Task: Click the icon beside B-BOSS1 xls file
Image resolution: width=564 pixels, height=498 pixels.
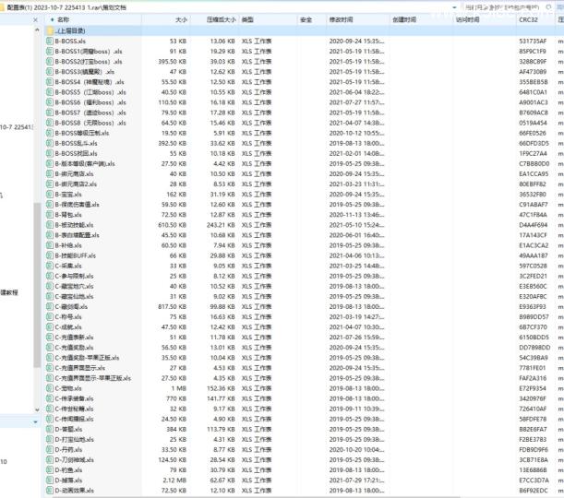Action: [50, 52]
